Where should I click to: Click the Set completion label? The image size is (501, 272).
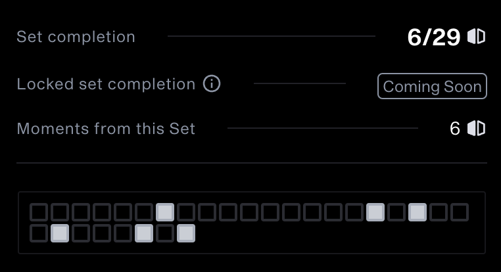[76, 37]
